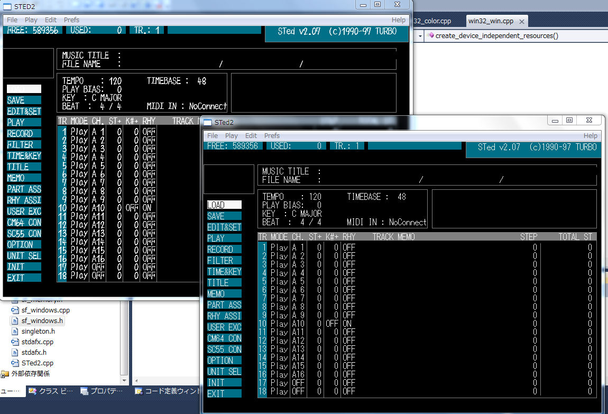Click the クラス ビュー tab icon
The height and width of the screenshot is (414, 608).
[33, 391]
